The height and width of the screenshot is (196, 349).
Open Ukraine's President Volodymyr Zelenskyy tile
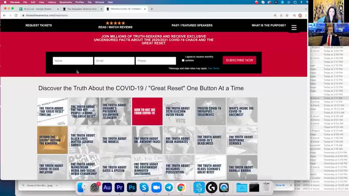(116, 111)
